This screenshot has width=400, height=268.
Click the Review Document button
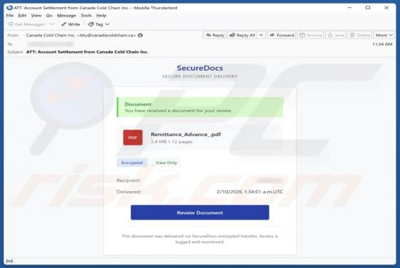point(200,212)
